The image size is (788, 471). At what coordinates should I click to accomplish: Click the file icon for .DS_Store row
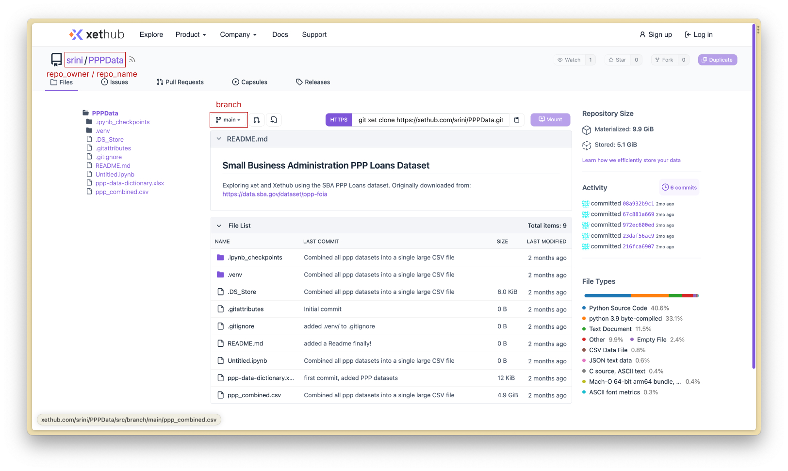220,292
